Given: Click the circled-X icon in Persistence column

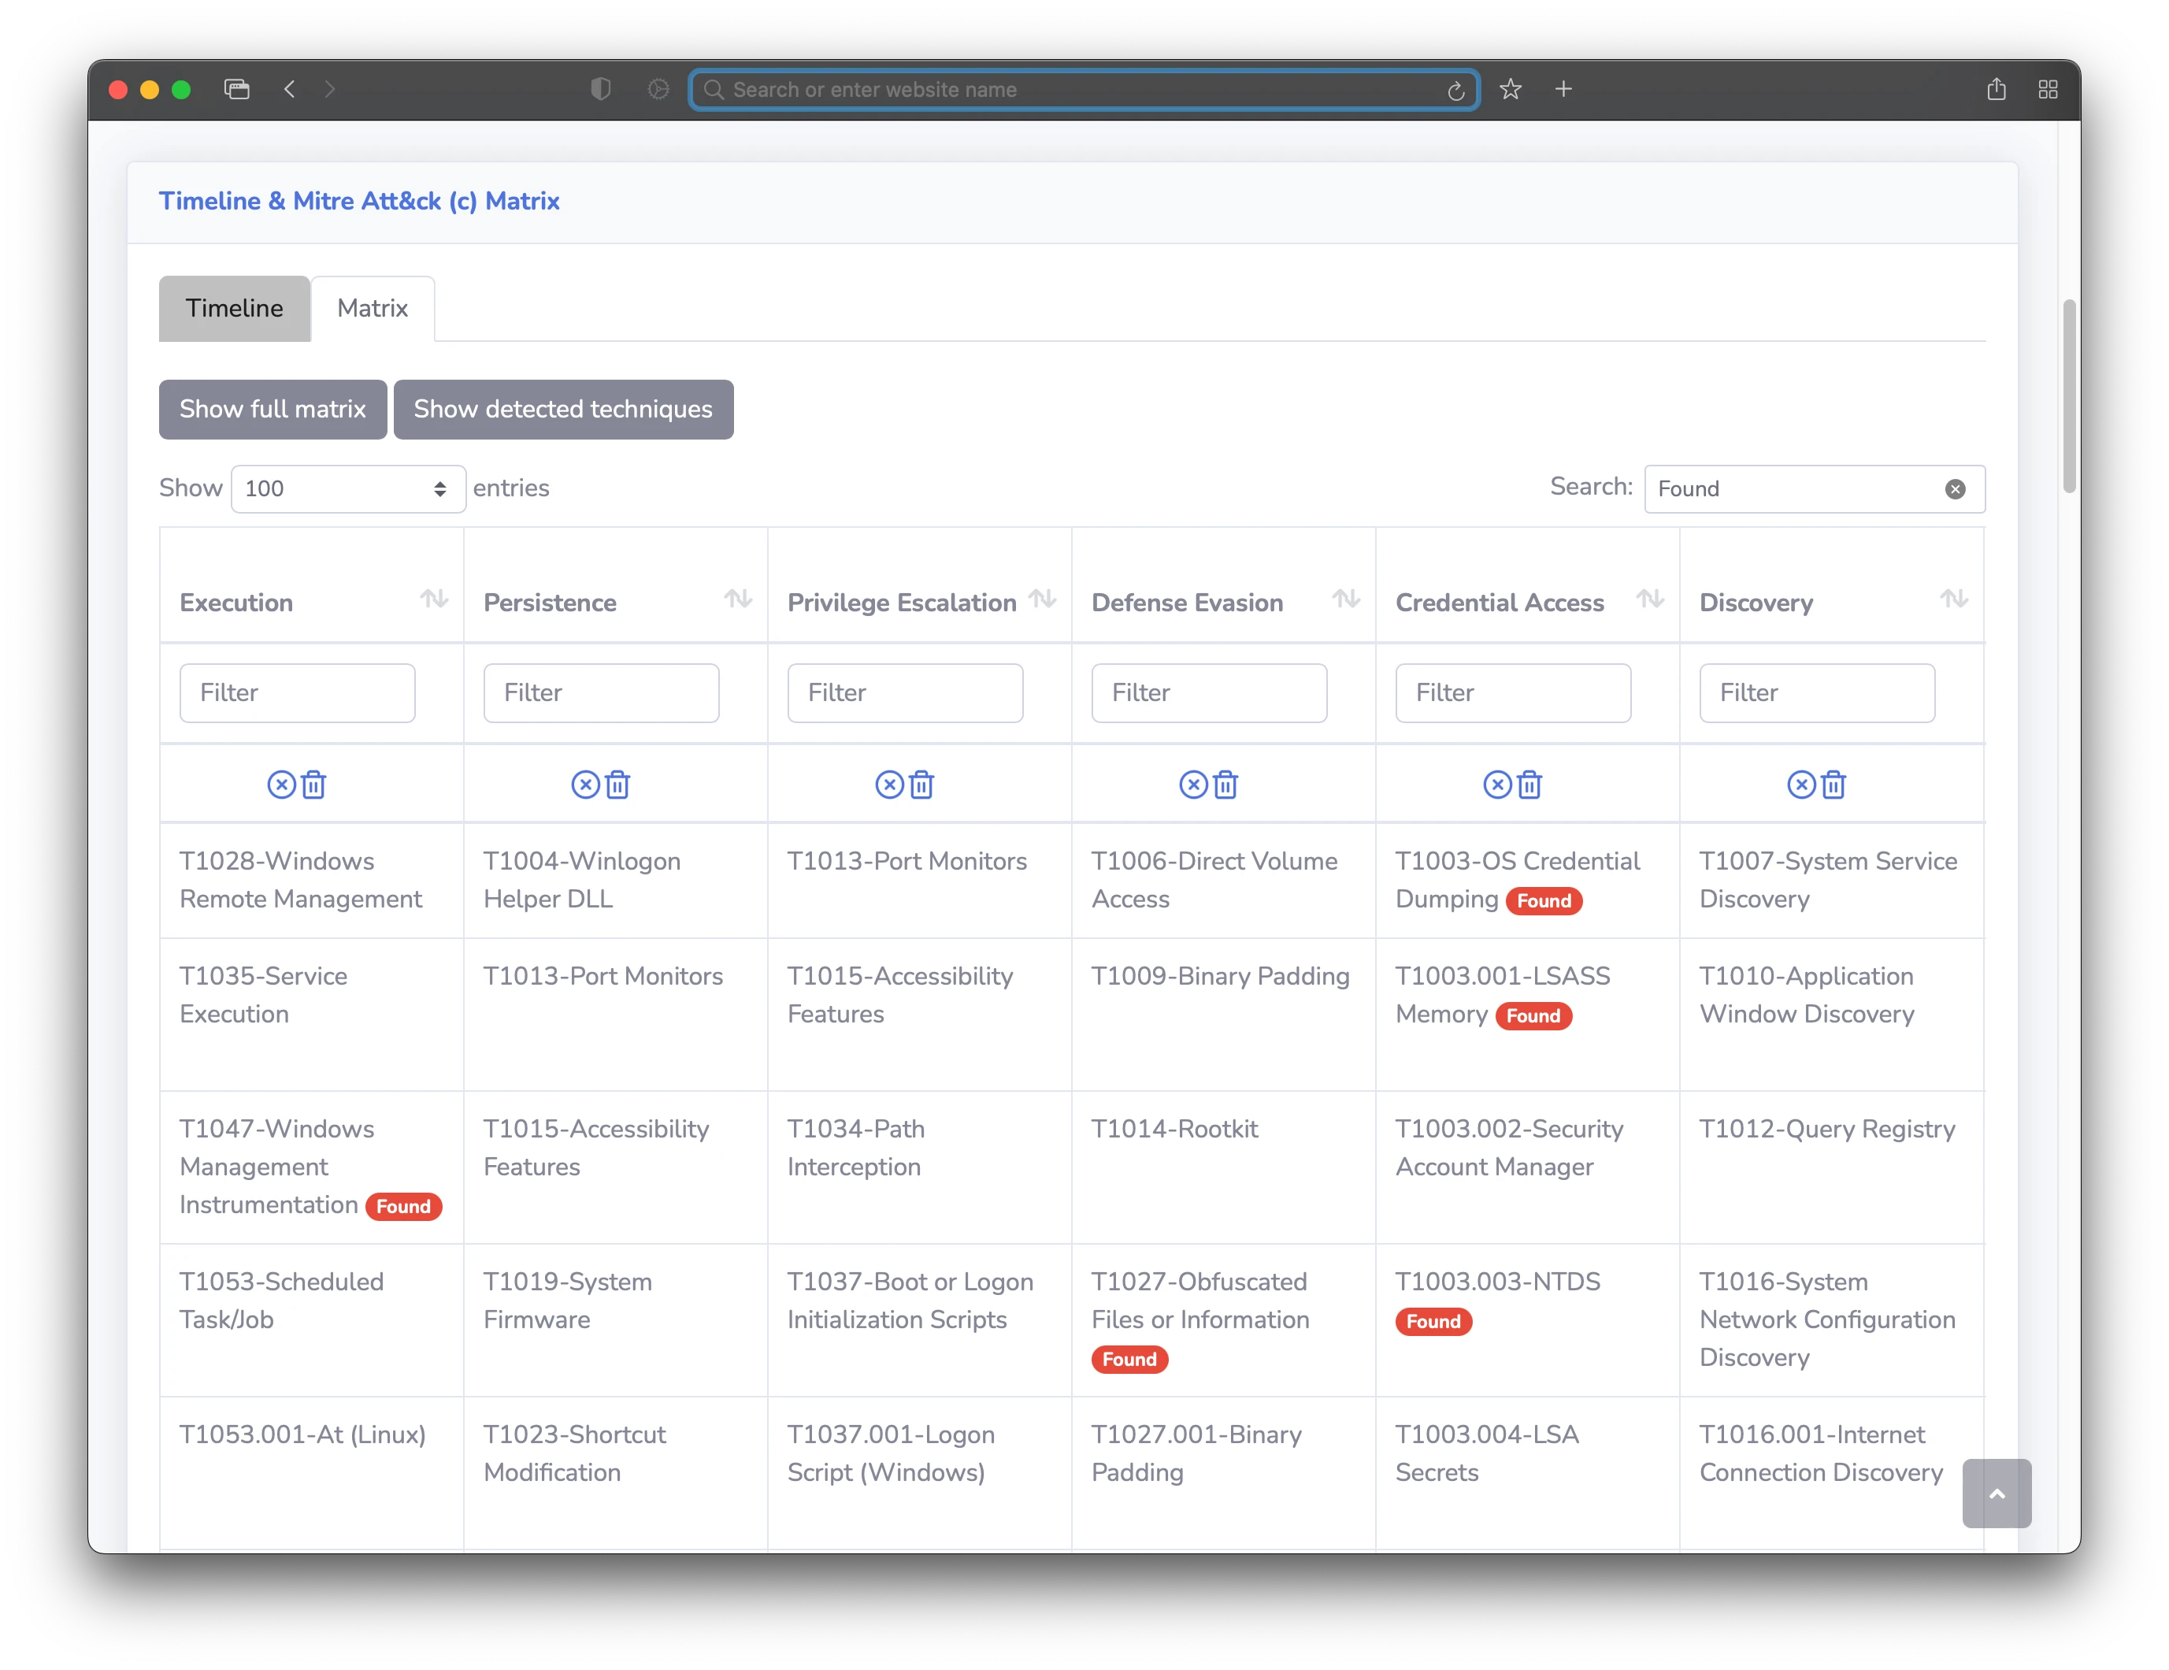Looking at the screenshot, I should 585,785.
